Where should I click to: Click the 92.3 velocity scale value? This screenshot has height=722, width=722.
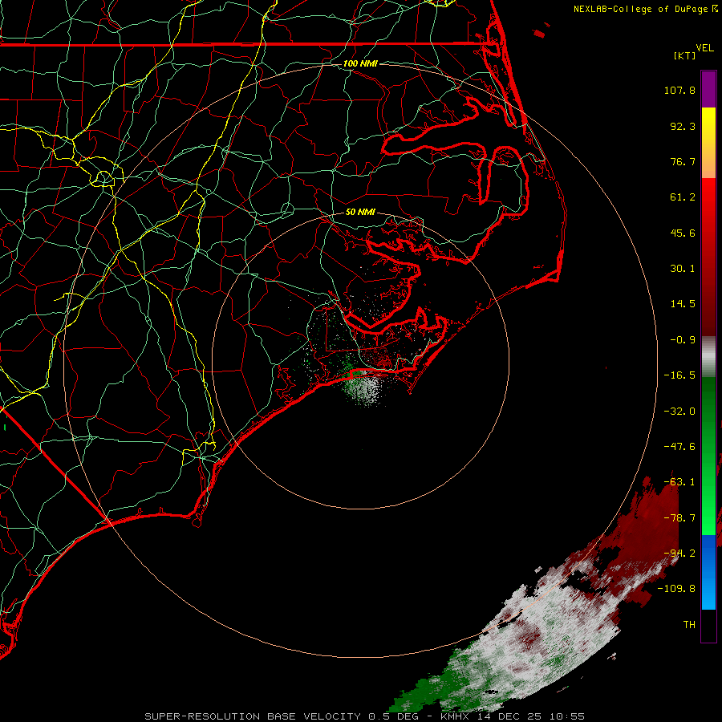pos(683,126)
